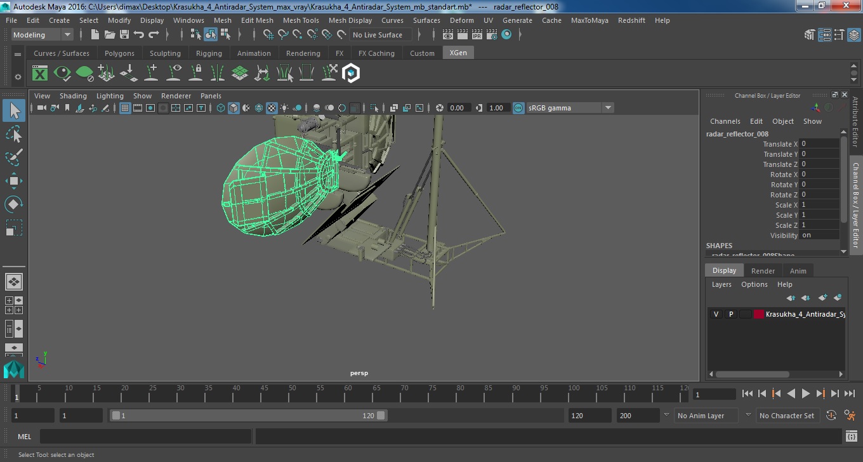Switch to the Render layer tab
This screenshot has width=863, height=462.
763,271
